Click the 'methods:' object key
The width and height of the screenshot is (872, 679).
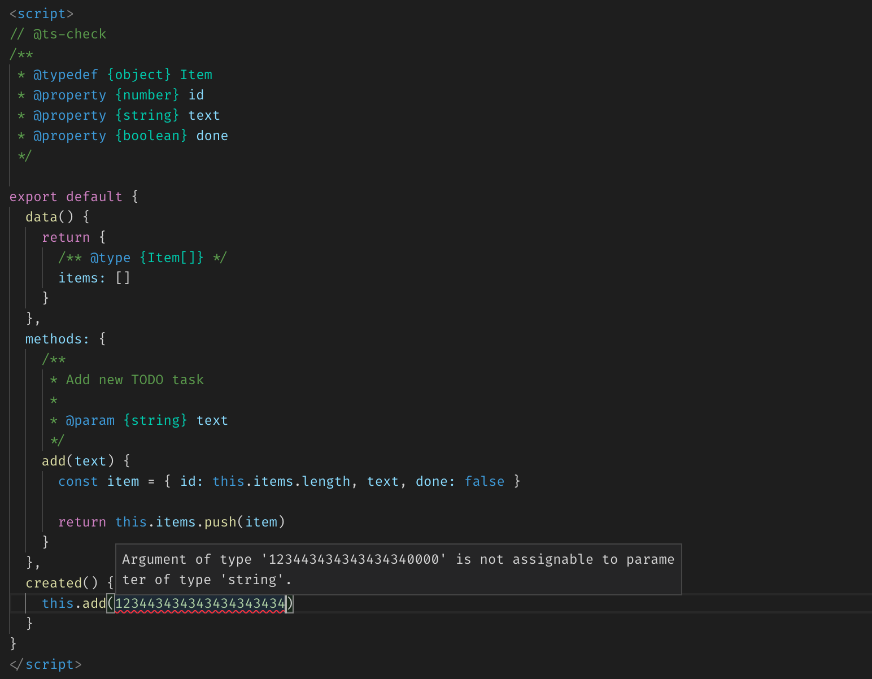(x=56, y=338)
